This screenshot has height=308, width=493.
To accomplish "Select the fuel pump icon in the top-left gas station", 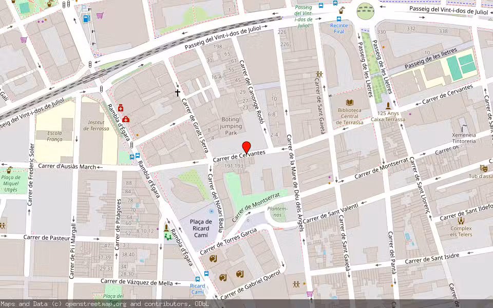I will pos(86,19).
